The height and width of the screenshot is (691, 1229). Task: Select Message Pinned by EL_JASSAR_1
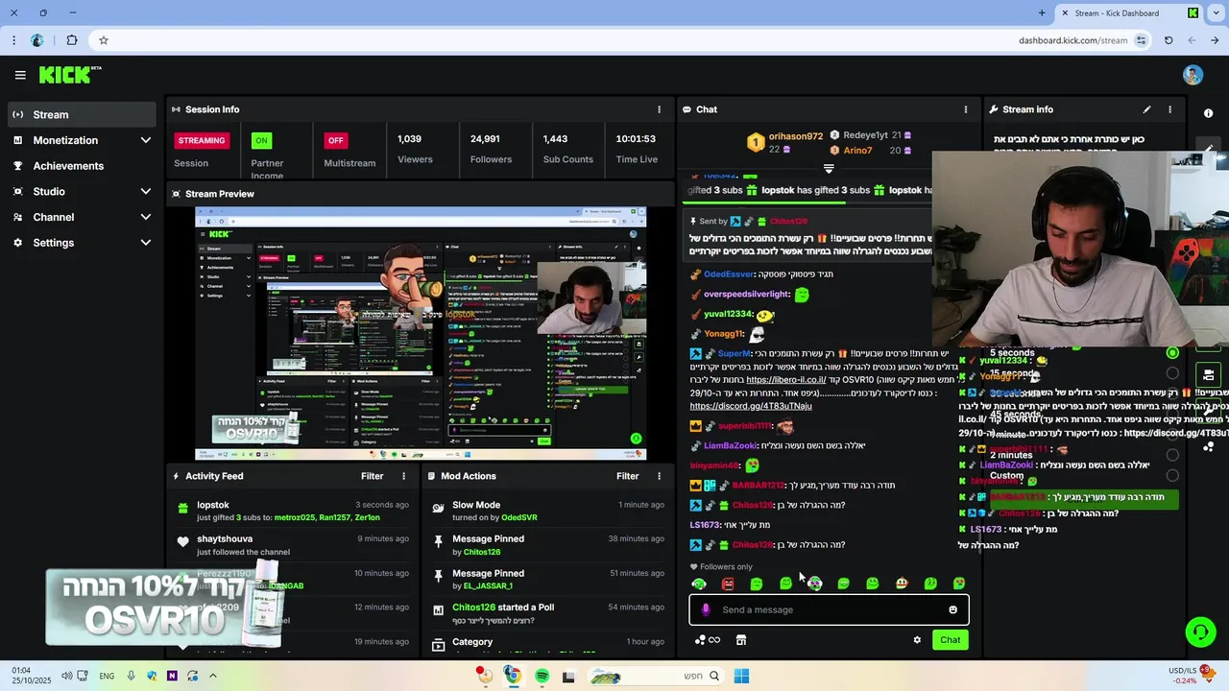click(x=548, y=579)
